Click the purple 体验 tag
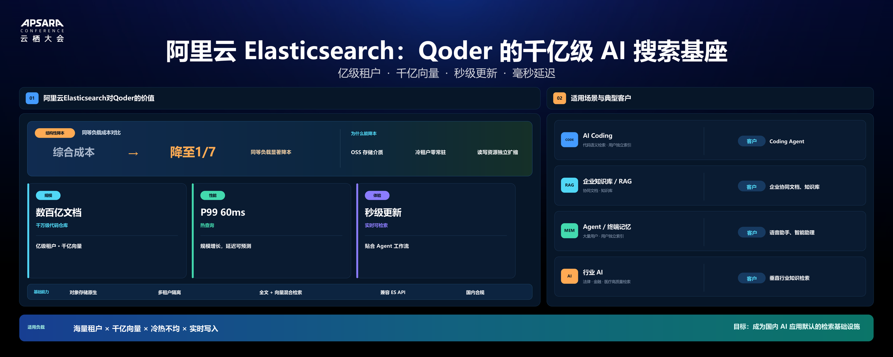The height and width of the screenshot is (357, 893). [x=377, y=196]
